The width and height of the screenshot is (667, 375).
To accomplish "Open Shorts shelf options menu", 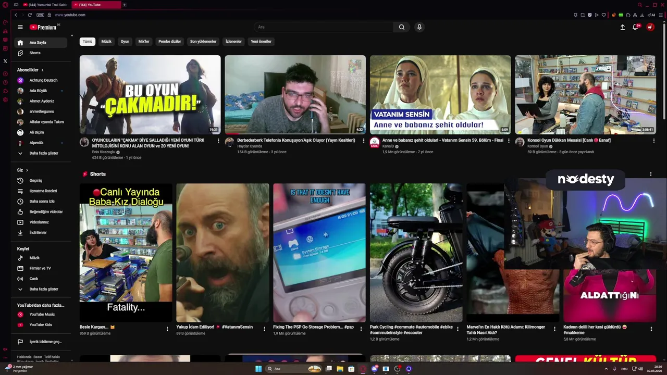I will click(x=650, y=174).
